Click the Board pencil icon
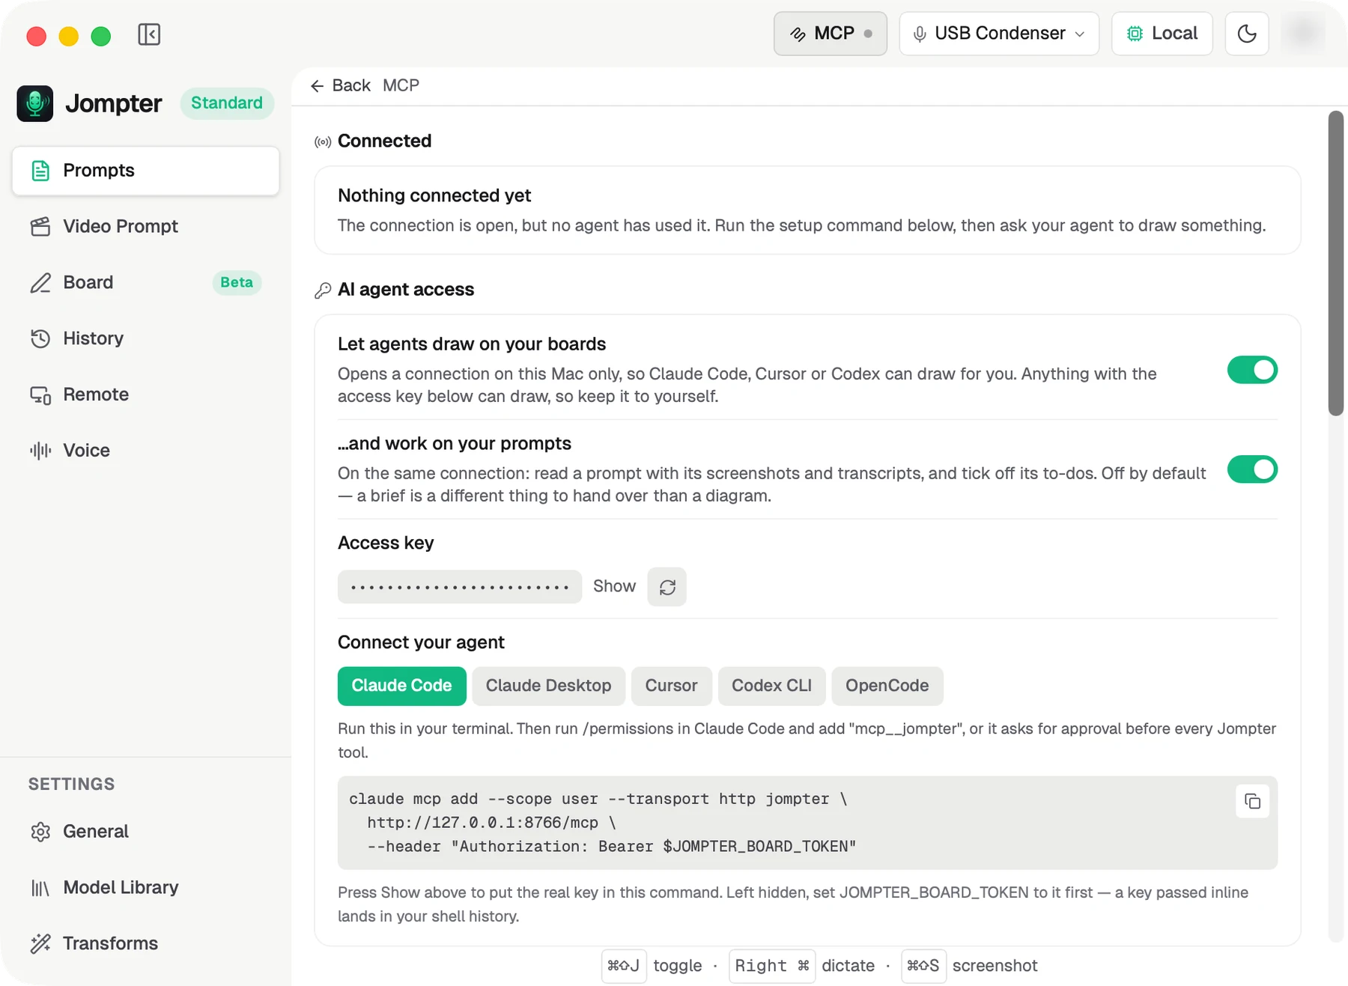The width and height of the screenshot is (1348, 986). click(x=40, y=283)
